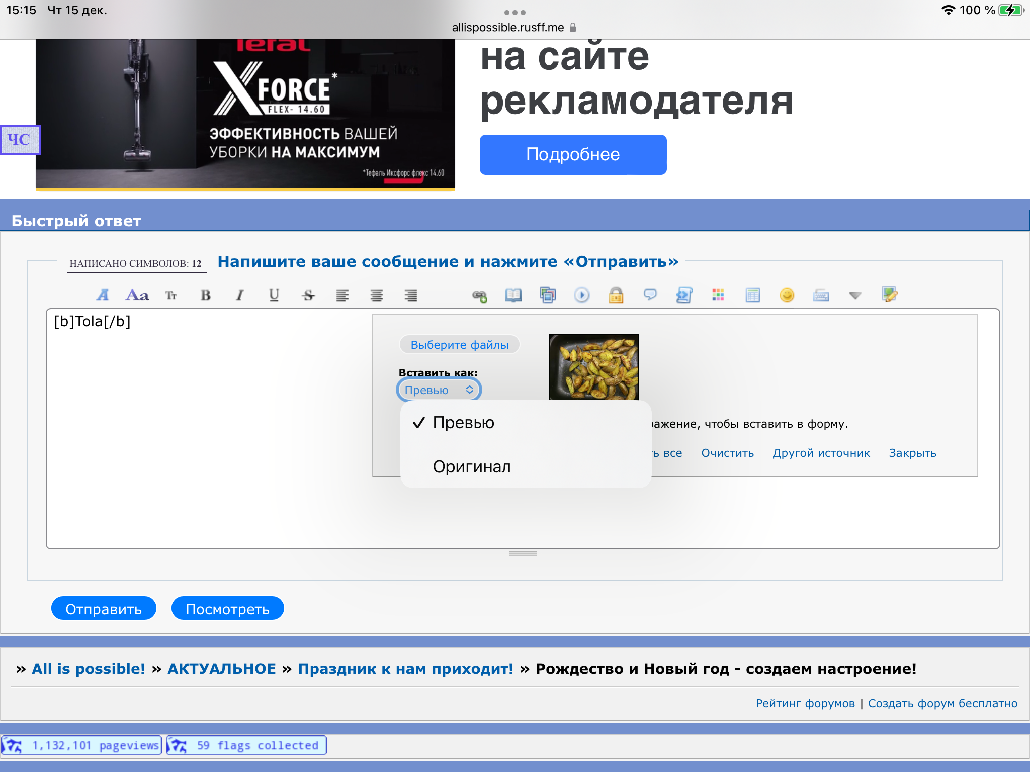The image size is (1030, 772).
Task: Insert video with the play icon
Action: pyautogui.click(x=582, y=295)
